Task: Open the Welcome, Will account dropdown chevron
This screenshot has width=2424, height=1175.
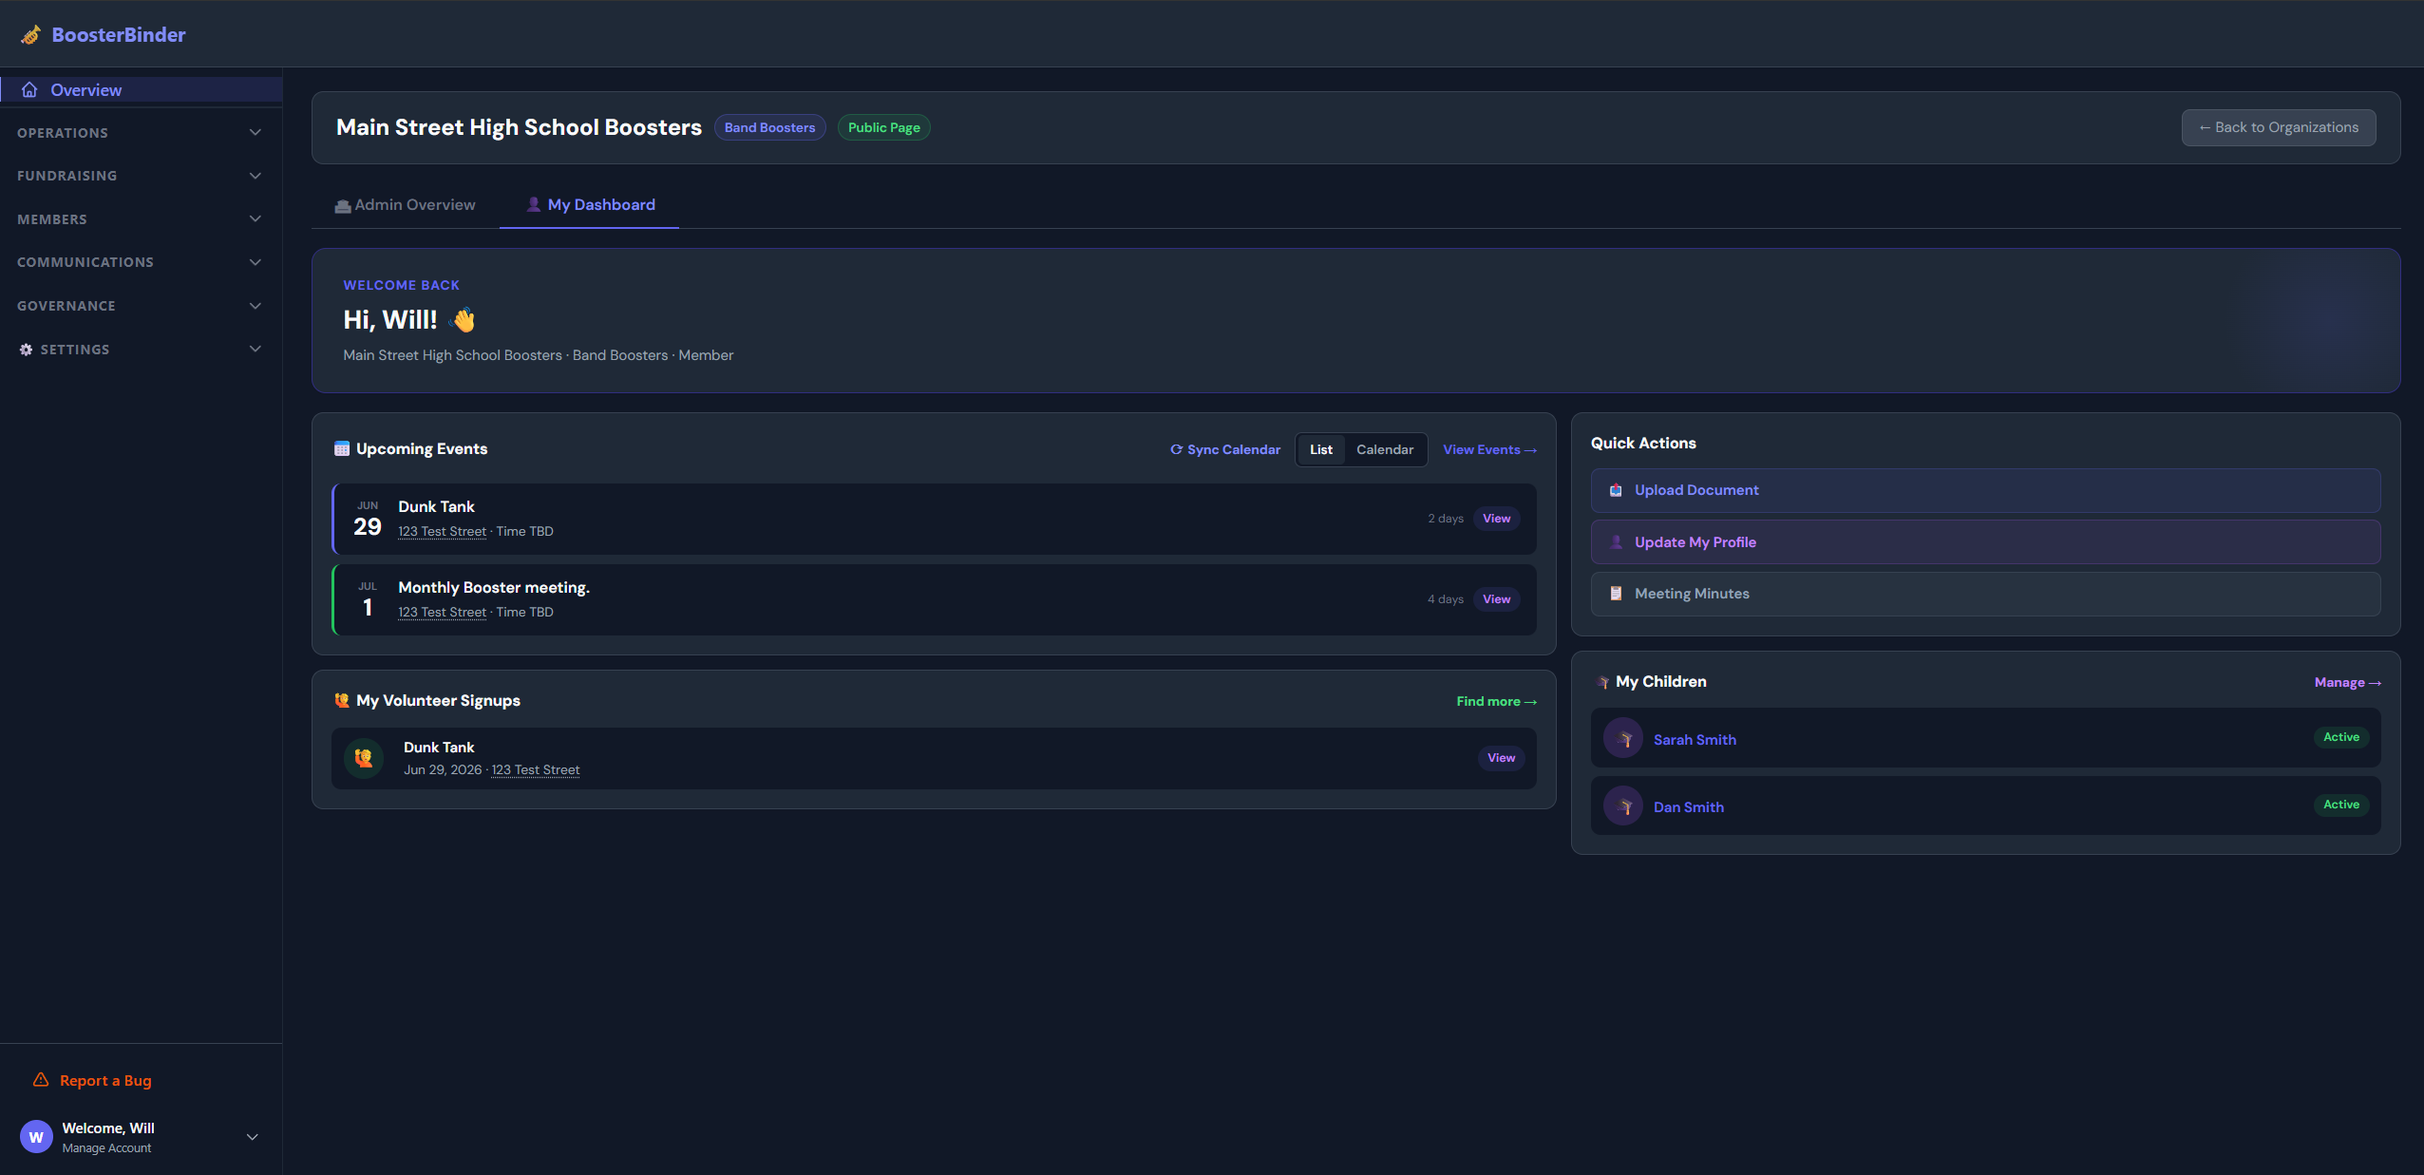Action: (x=253, y=1137)
